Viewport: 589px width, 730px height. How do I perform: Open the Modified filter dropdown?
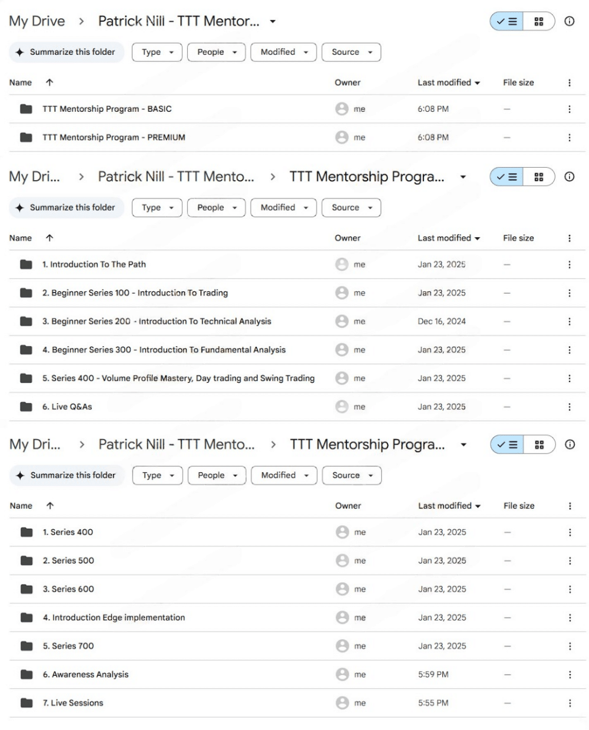pos(283,52)
